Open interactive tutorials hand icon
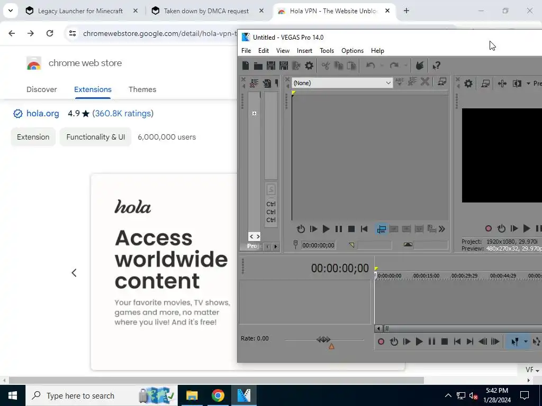 pyautogui.click(x=420, y=66)
